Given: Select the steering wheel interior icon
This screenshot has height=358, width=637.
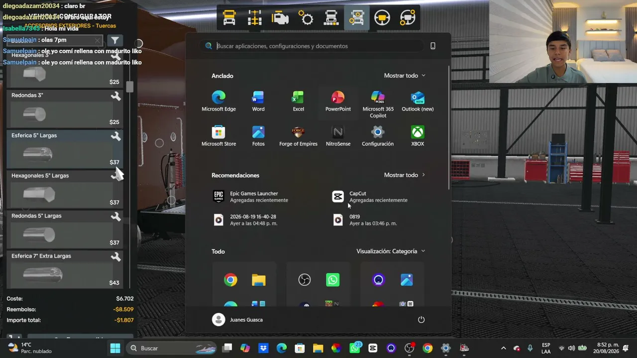Looking at the screenshot, I should point(382,18).
